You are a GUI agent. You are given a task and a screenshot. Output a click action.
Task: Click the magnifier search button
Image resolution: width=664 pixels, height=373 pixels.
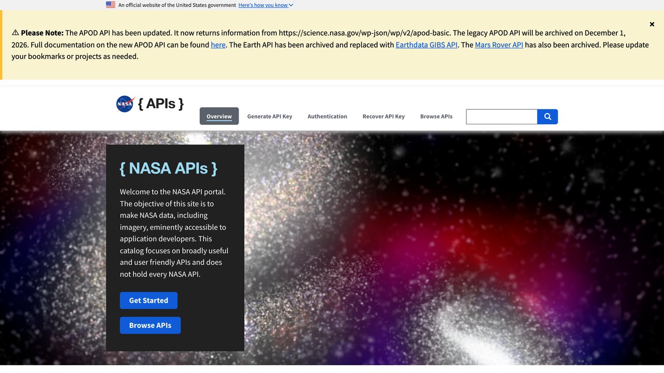click(x=548, y=117)
